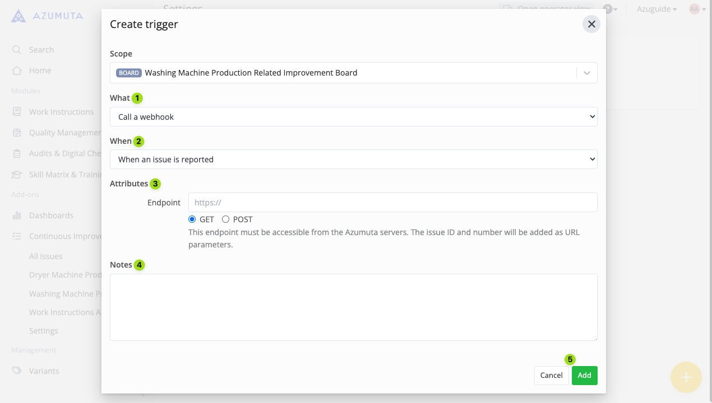Click the Dashboards bar chart icon

pyautogui.click(x=17, y=215)
